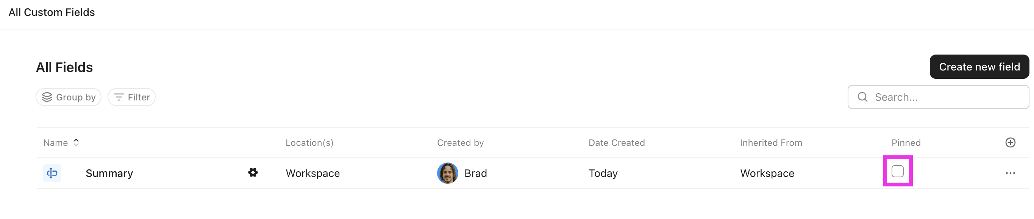Select the All Custom Fields page title
Image resolution: width=1034 pixels, height=219 pixels.
[x=52, y=12]
